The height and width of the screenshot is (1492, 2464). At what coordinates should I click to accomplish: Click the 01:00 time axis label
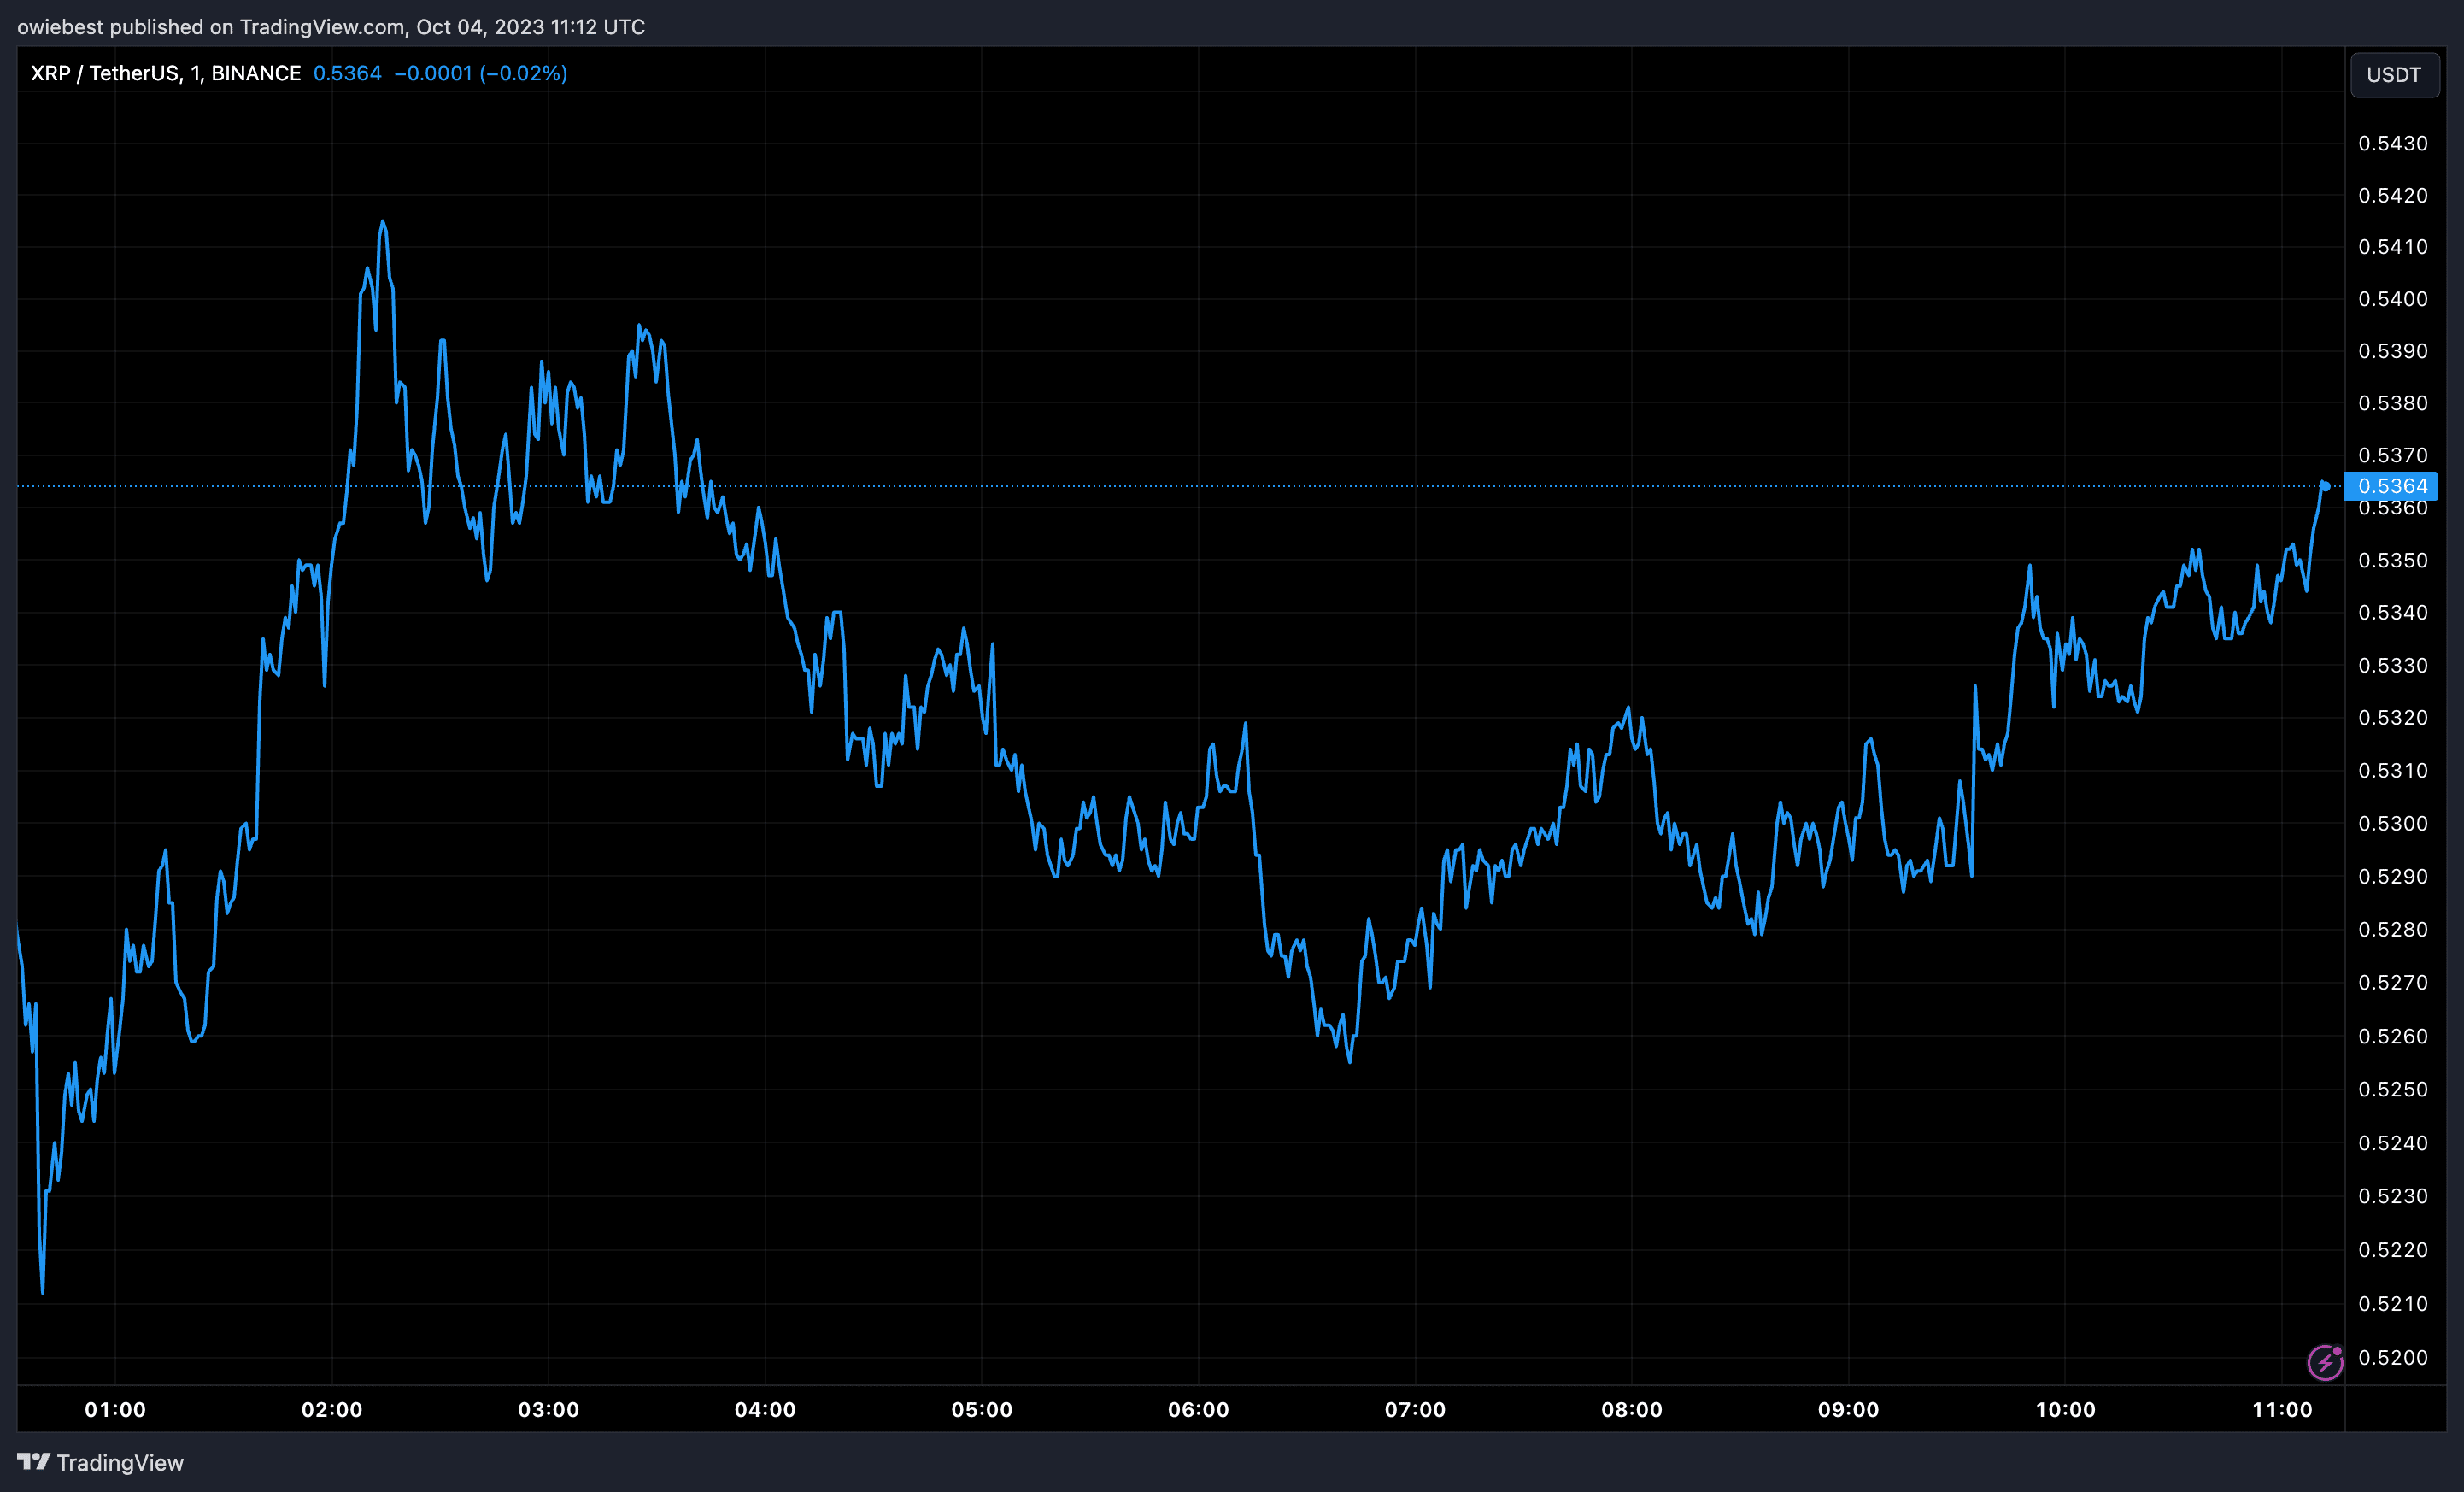pyautogui.click(x=115, y=1409)
